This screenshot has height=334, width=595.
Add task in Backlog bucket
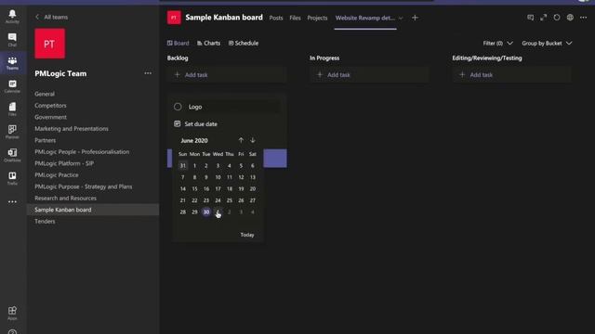coord(227,74)
